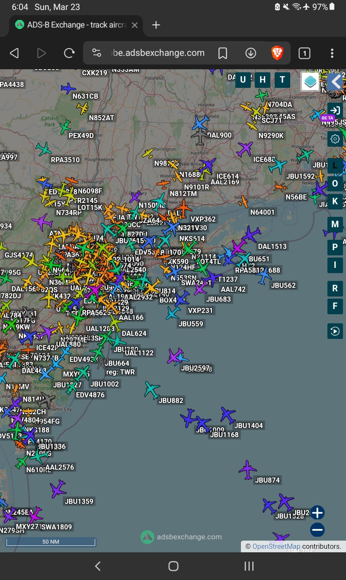Image resolution: width=346 pixels, height=580 pixels.
Task: Tap the Android back navigation button
Action: [98, 566]
